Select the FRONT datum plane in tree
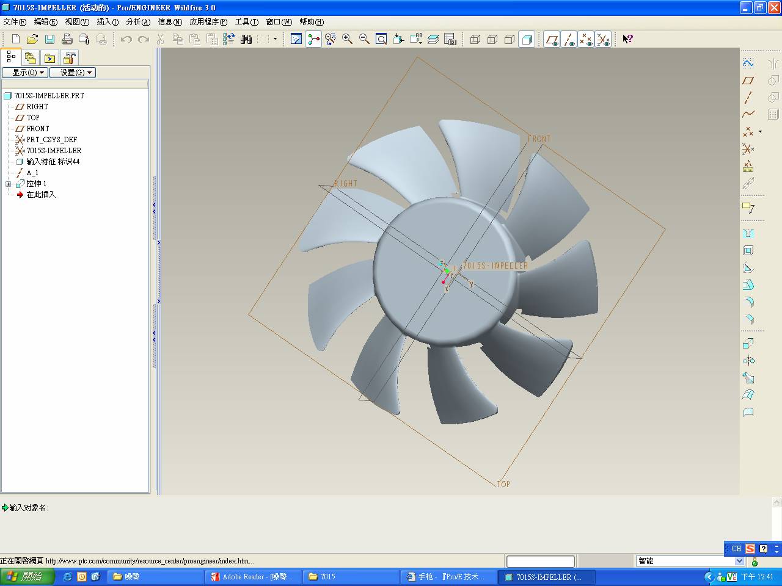This screenshot has width=782, height=586. point(37,129)
